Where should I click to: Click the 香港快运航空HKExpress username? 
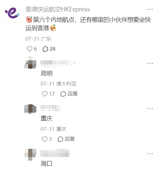coord(58,9)
